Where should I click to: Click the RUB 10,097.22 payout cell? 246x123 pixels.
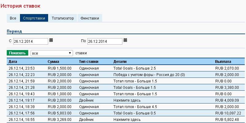coord(228,113)
